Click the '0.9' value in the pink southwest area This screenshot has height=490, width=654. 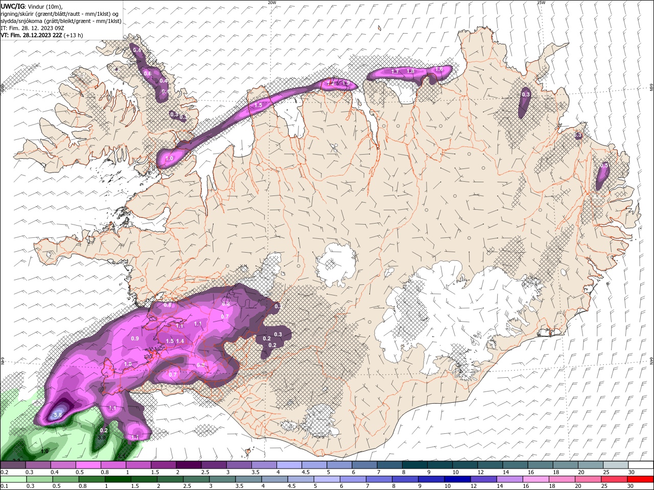pyautogui.click(x=135, y=338)
